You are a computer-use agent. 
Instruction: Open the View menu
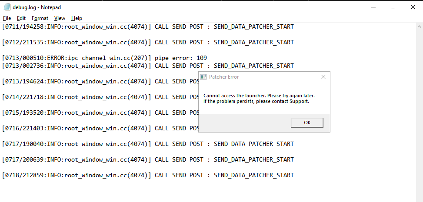pos(60,18)
